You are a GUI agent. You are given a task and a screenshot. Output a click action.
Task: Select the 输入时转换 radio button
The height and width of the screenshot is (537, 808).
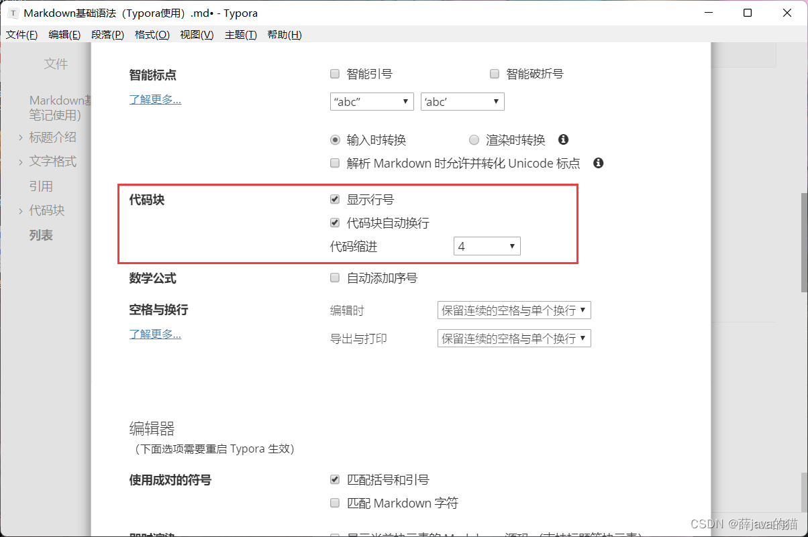coord(335,140)
